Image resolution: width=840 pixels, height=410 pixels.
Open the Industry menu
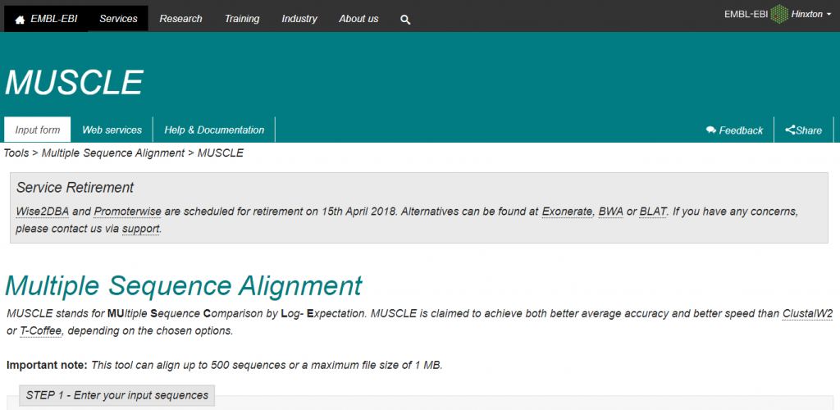coord(299,19)
